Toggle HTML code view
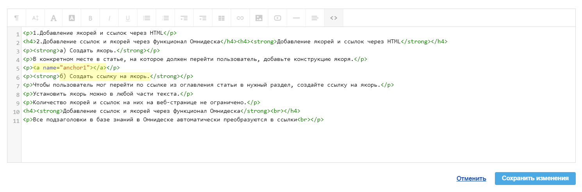Image resolution: width=582 pixels, height=192 pixels. point(334,18)
